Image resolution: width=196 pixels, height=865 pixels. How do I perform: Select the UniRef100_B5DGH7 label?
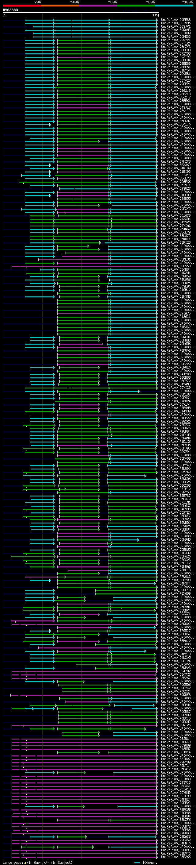(x=176, y=121)
